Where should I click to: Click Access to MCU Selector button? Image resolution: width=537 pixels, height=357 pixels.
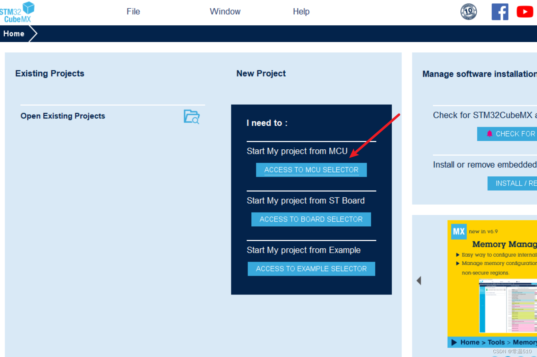[x=311, y=170]
